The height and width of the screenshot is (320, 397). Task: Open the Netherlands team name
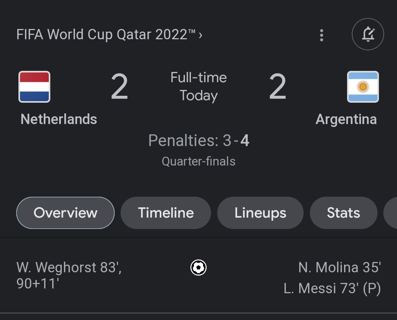pos(59,119)
